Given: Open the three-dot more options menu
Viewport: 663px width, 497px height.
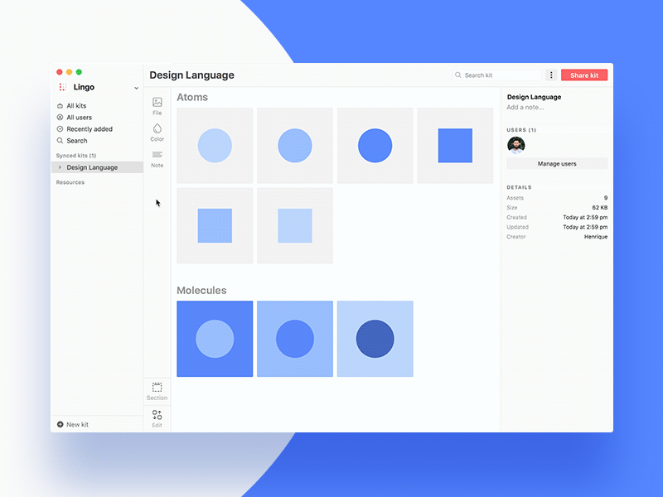Looking at the screenshot, I should (x=551, y=75).
